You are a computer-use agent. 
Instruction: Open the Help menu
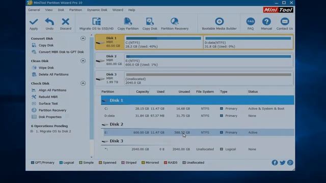click(x=131, y=10)
